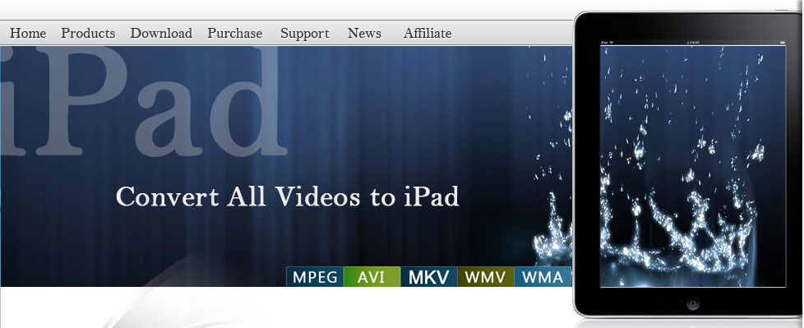Image resolution: width=804 pixels, height=328 pixels.
Task: Click the green AVI format badge
Action: 372,277
